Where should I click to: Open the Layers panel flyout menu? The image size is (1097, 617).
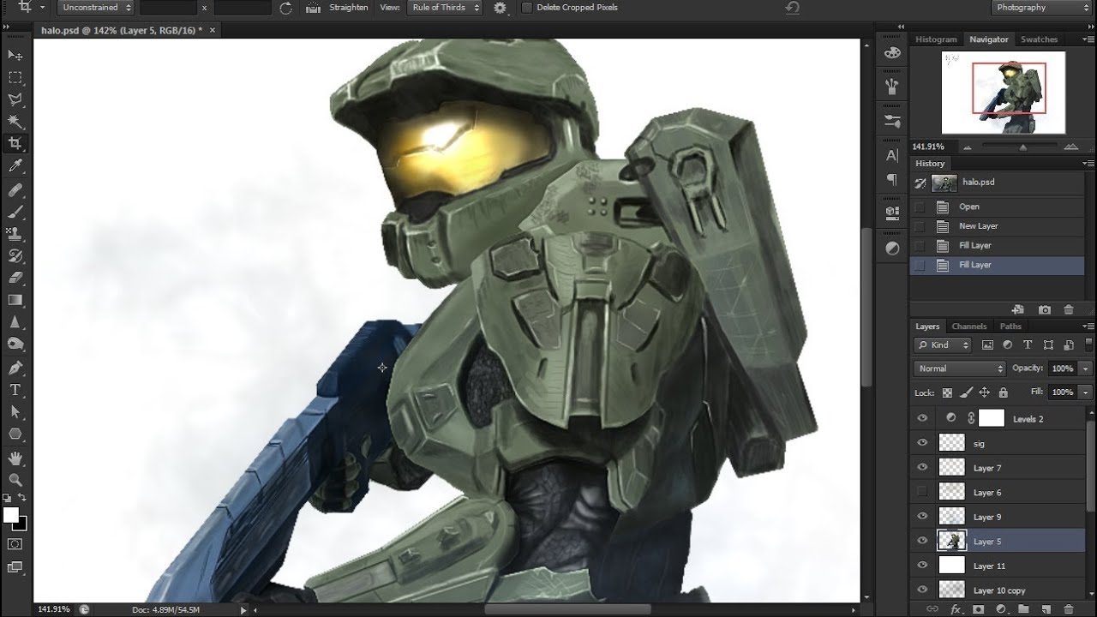click(x=1088, y=326)
